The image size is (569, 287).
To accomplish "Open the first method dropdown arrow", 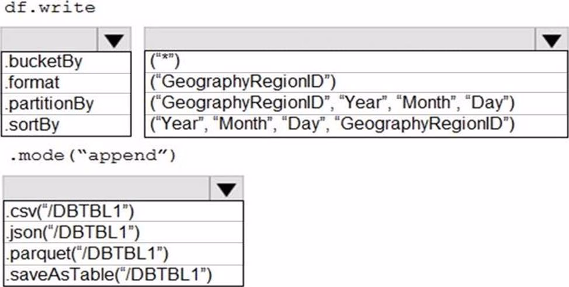I will 115,40.
